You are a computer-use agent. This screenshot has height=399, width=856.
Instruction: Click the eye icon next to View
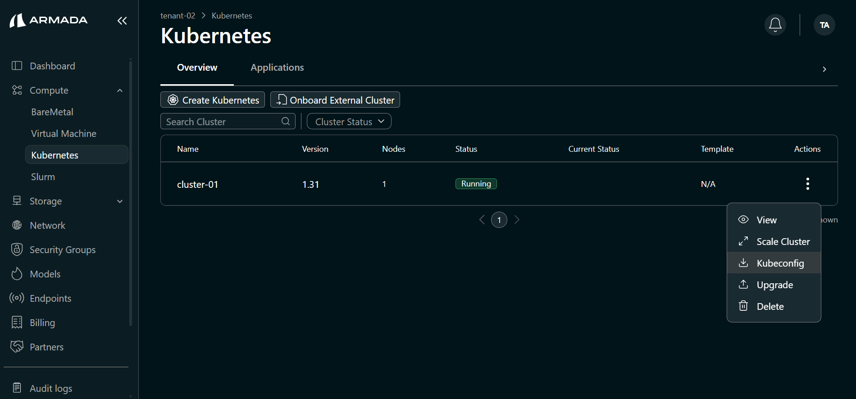tap(743, 219)
